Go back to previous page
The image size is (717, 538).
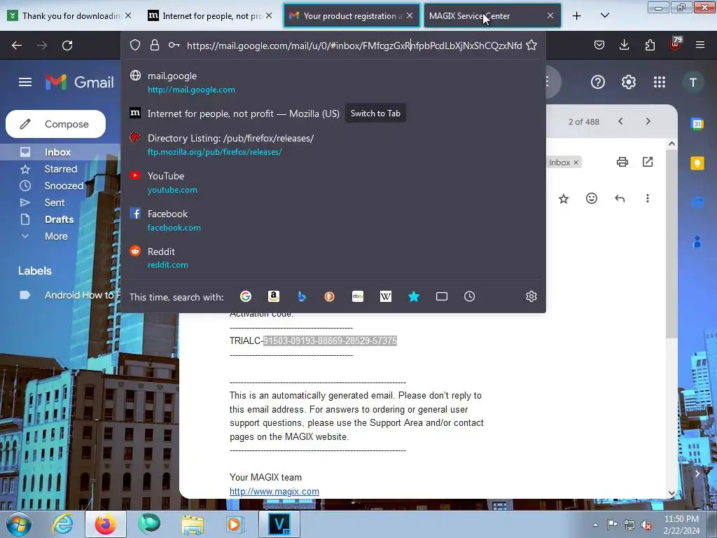pos(17,46)
